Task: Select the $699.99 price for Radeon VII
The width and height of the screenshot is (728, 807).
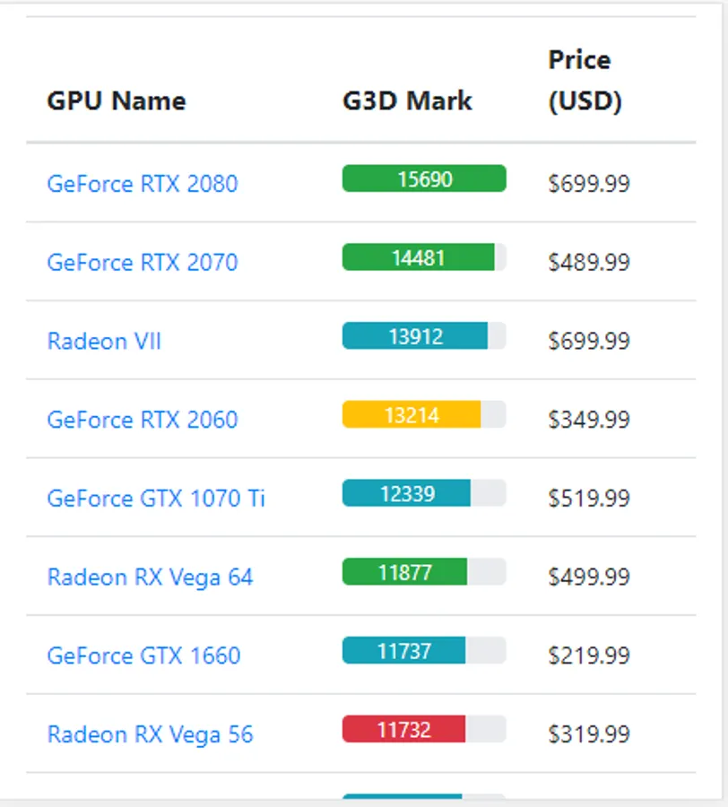Action: point(589,342)
